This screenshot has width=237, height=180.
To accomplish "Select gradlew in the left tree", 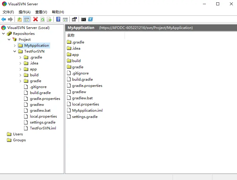I will (x=37, y=105).
